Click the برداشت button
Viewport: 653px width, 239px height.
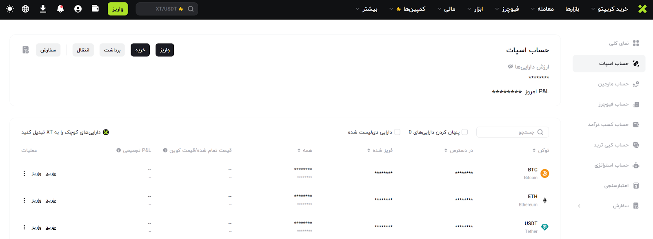(x=112, y=50)
